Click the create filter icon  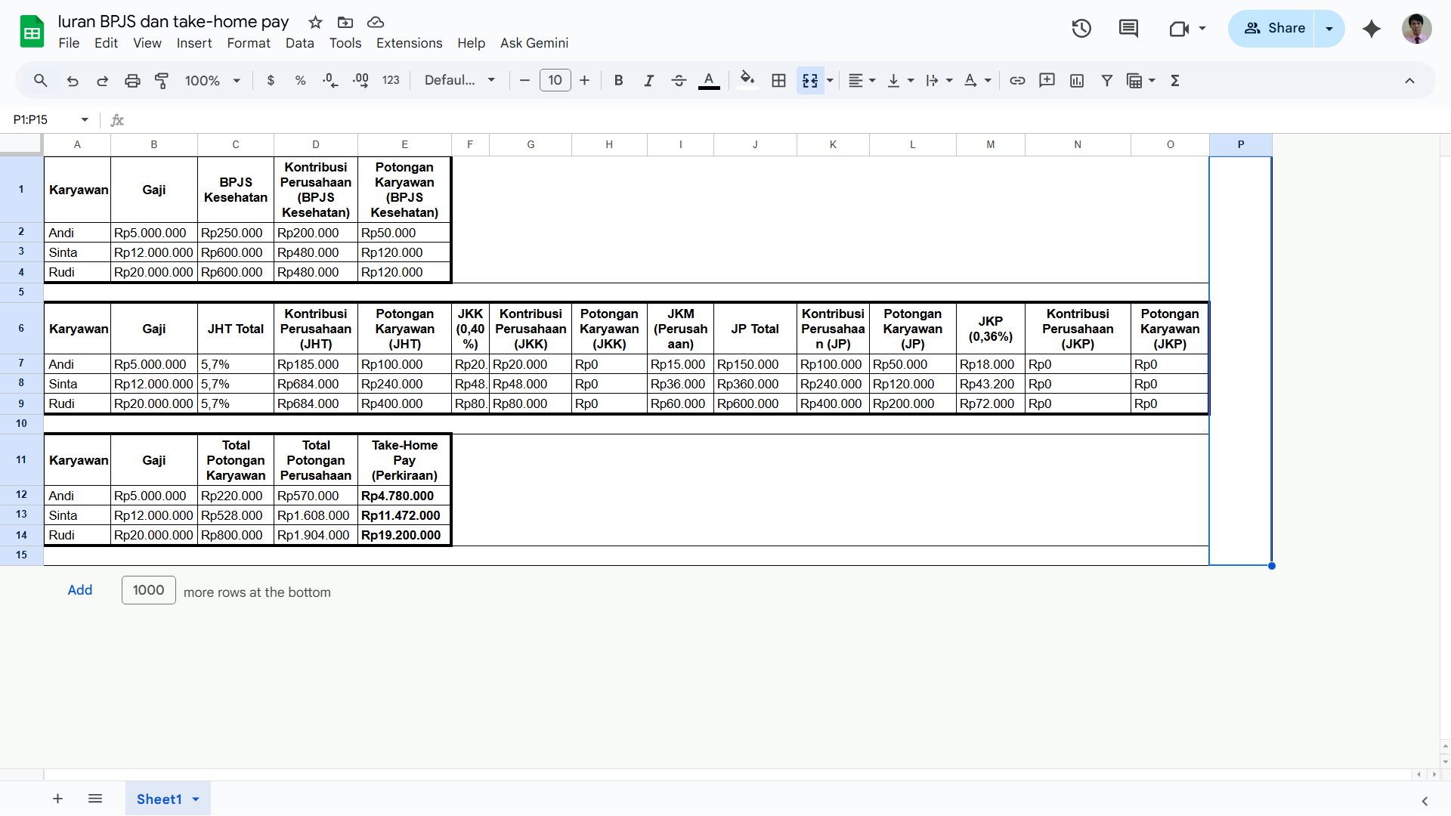click(1106, 81)
